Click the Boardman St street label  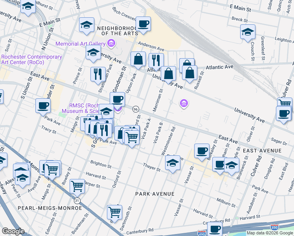pos(80,224)
